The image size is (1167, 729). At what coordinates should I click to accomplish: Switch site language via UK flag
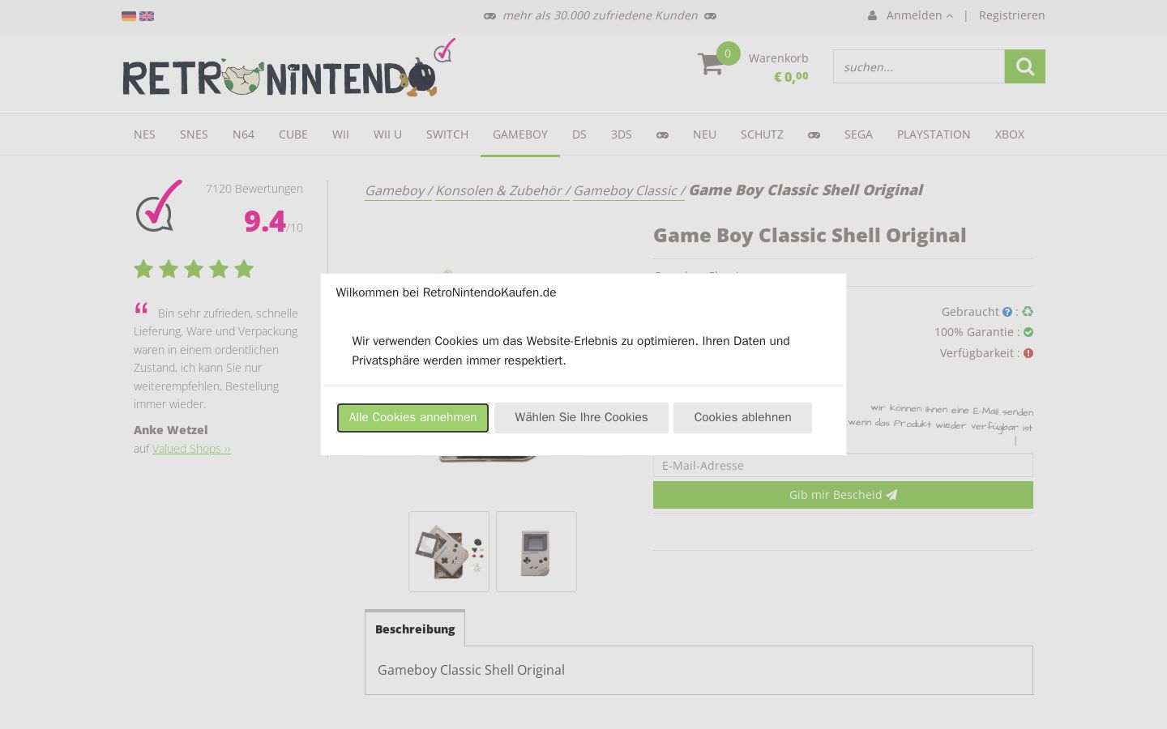click(x=147, y=15)
